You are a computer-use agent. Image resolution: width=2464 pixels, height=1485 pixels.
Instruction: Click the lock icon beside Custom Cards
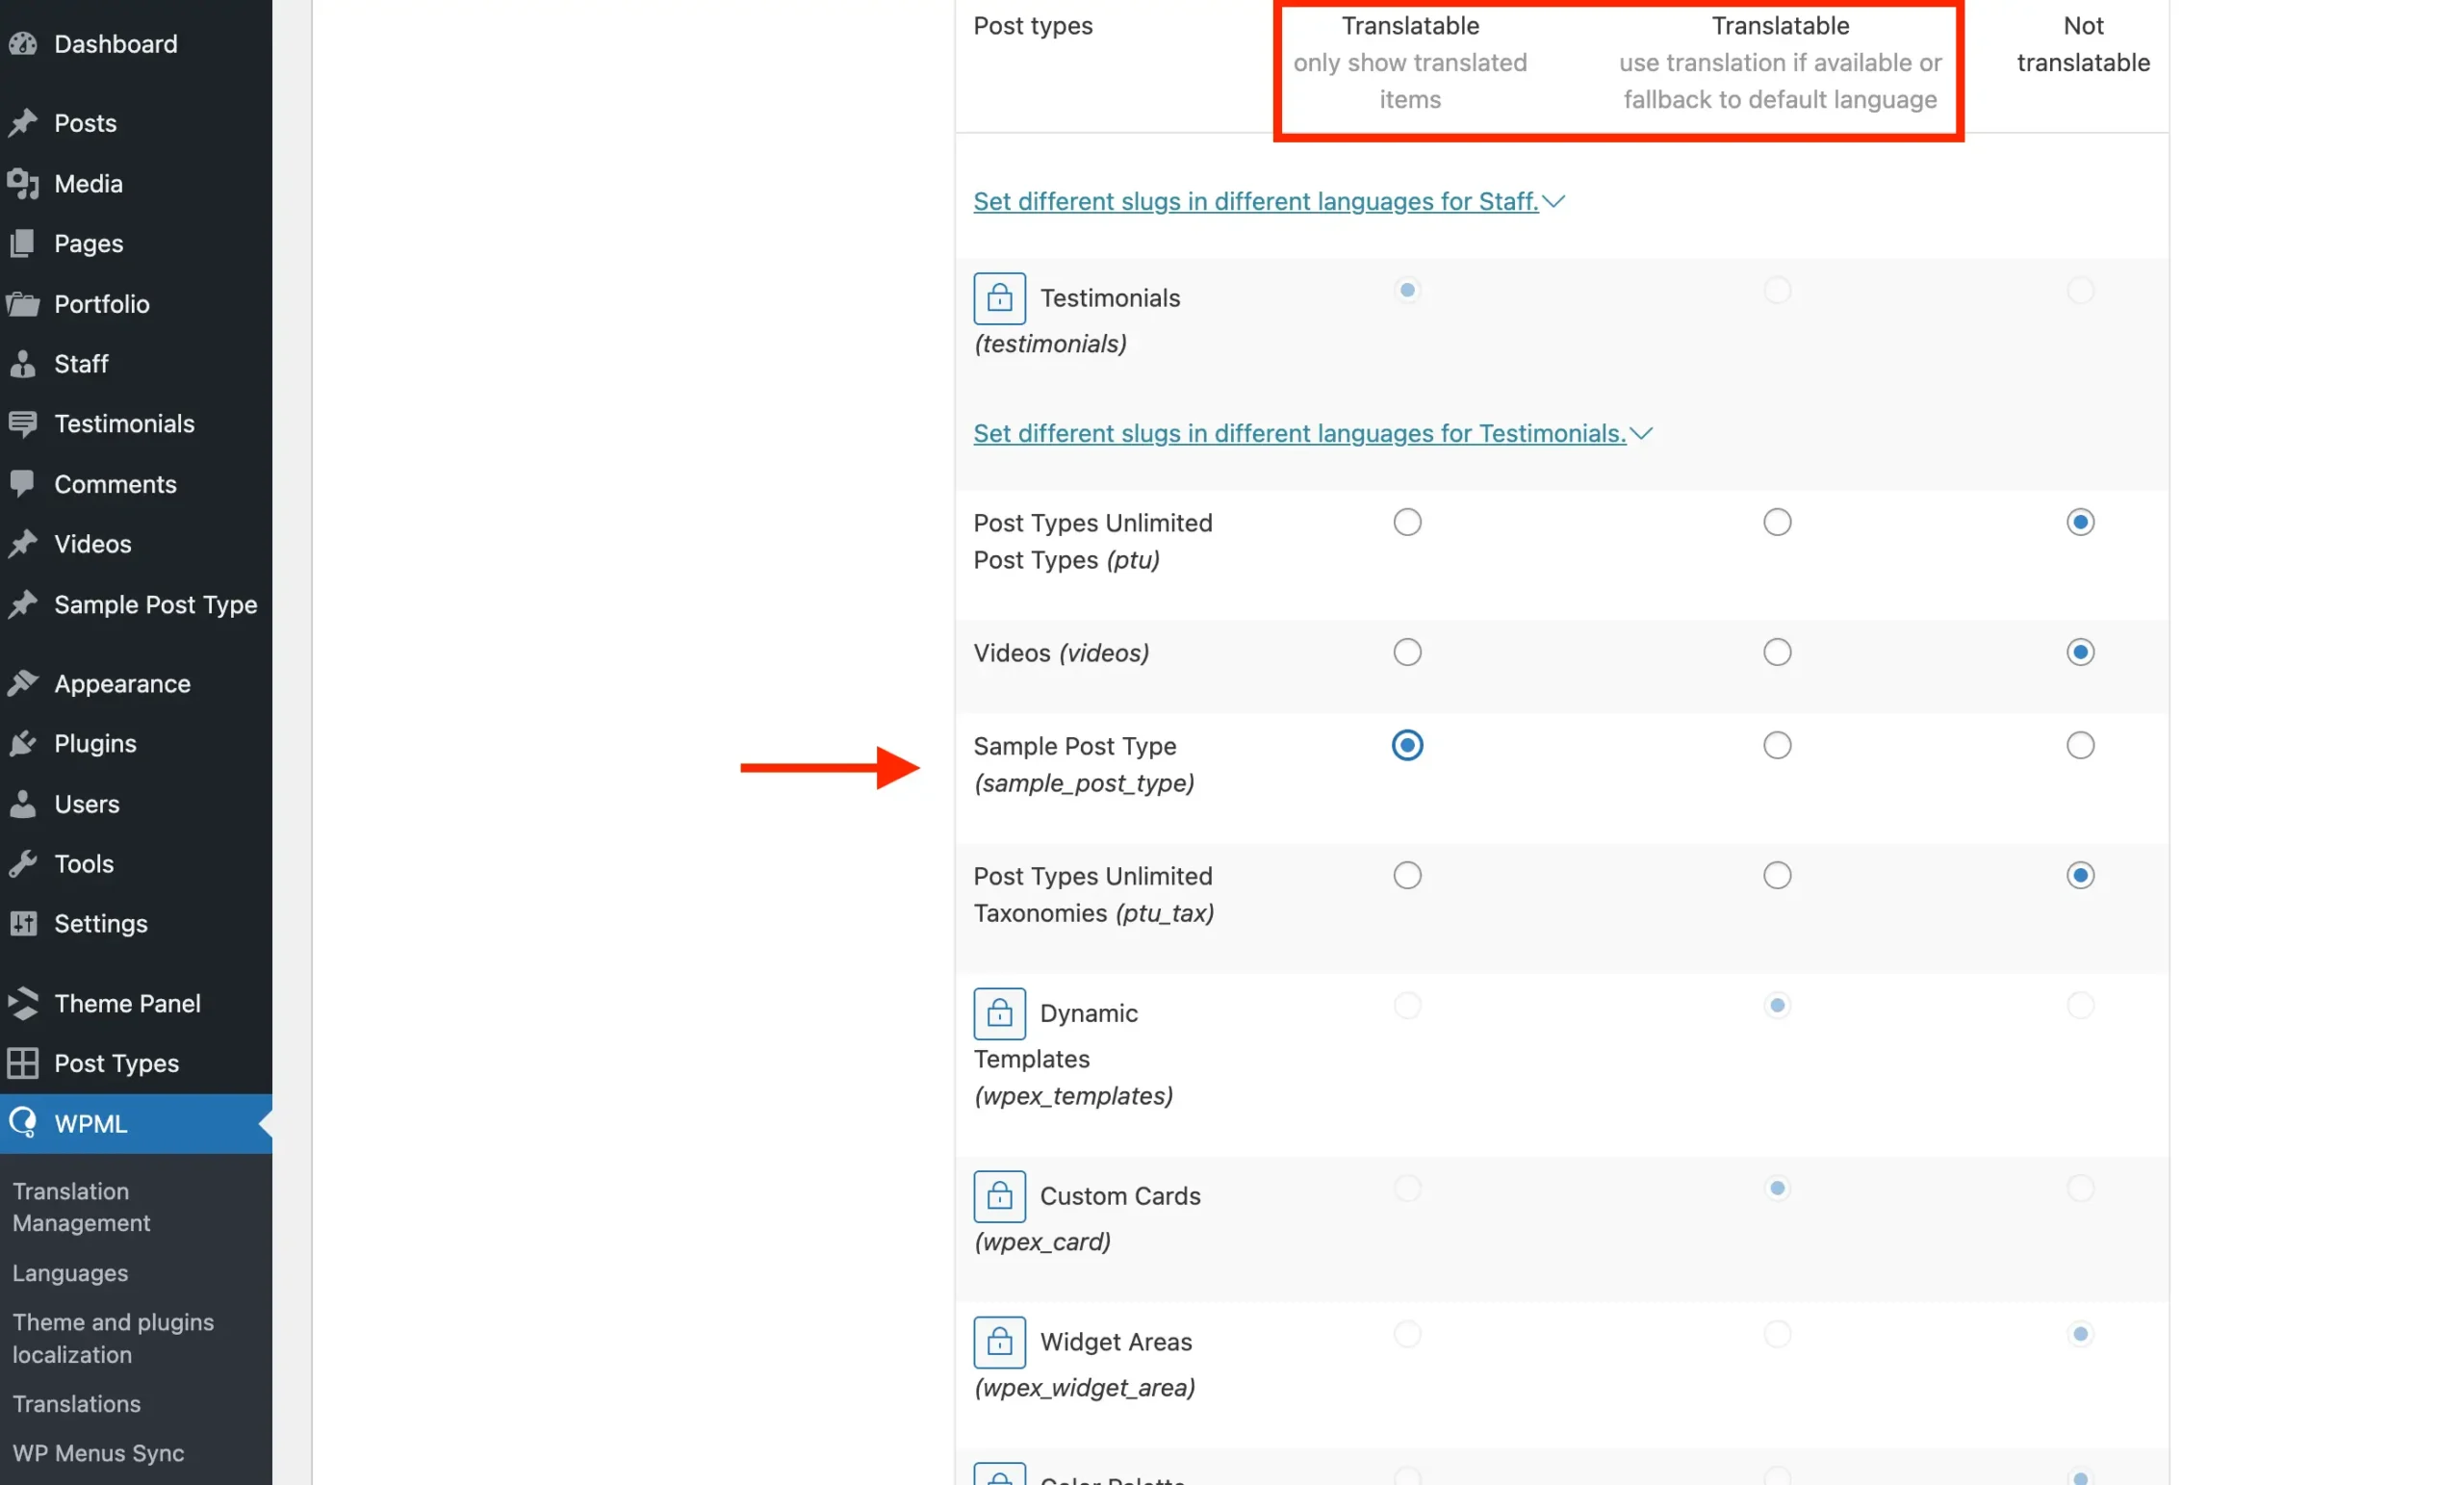(1000, 1196)
